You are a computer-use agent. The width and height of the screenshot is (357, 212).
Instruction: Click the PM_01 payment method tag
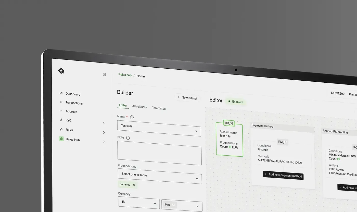[x=283, y=142]
